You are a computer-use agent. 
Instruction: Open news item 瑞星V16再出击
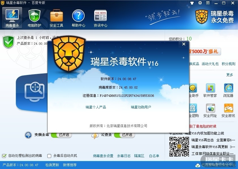[x=202, y=140]
